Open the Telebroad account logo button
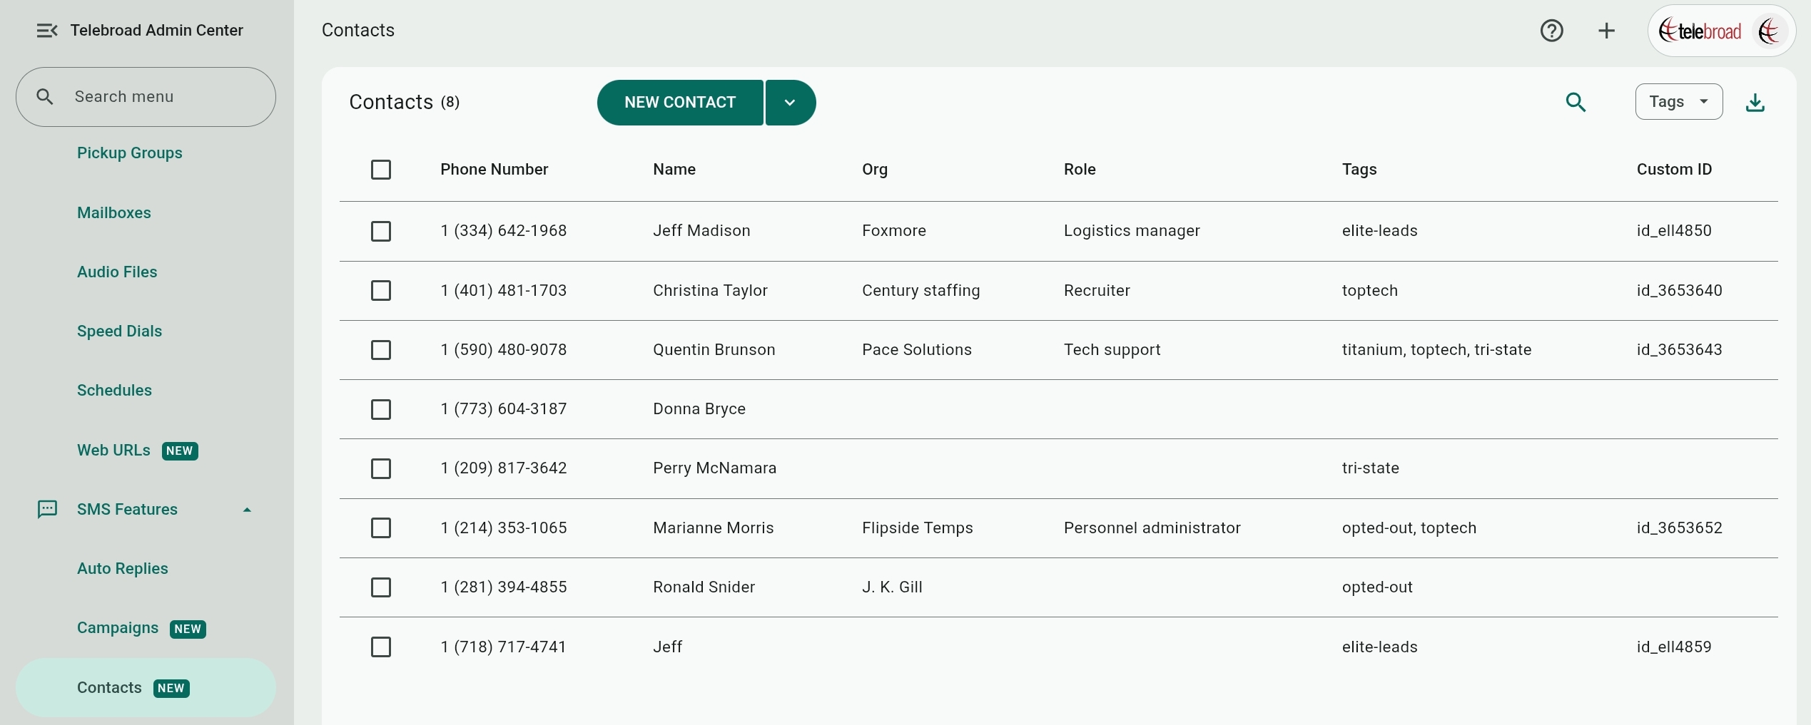The width and height of the screenshot is (1811, 725). (1721, 31)
